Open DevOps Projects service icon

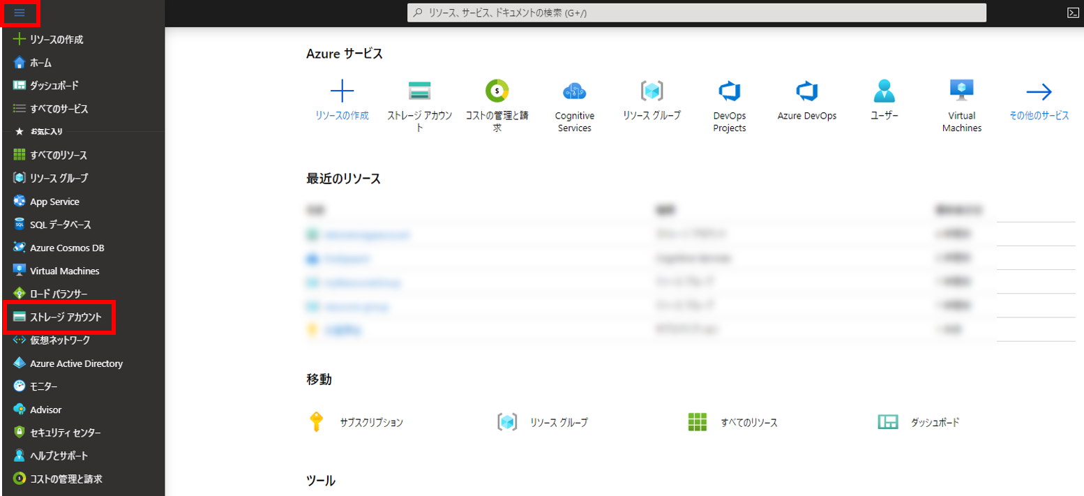729,91
